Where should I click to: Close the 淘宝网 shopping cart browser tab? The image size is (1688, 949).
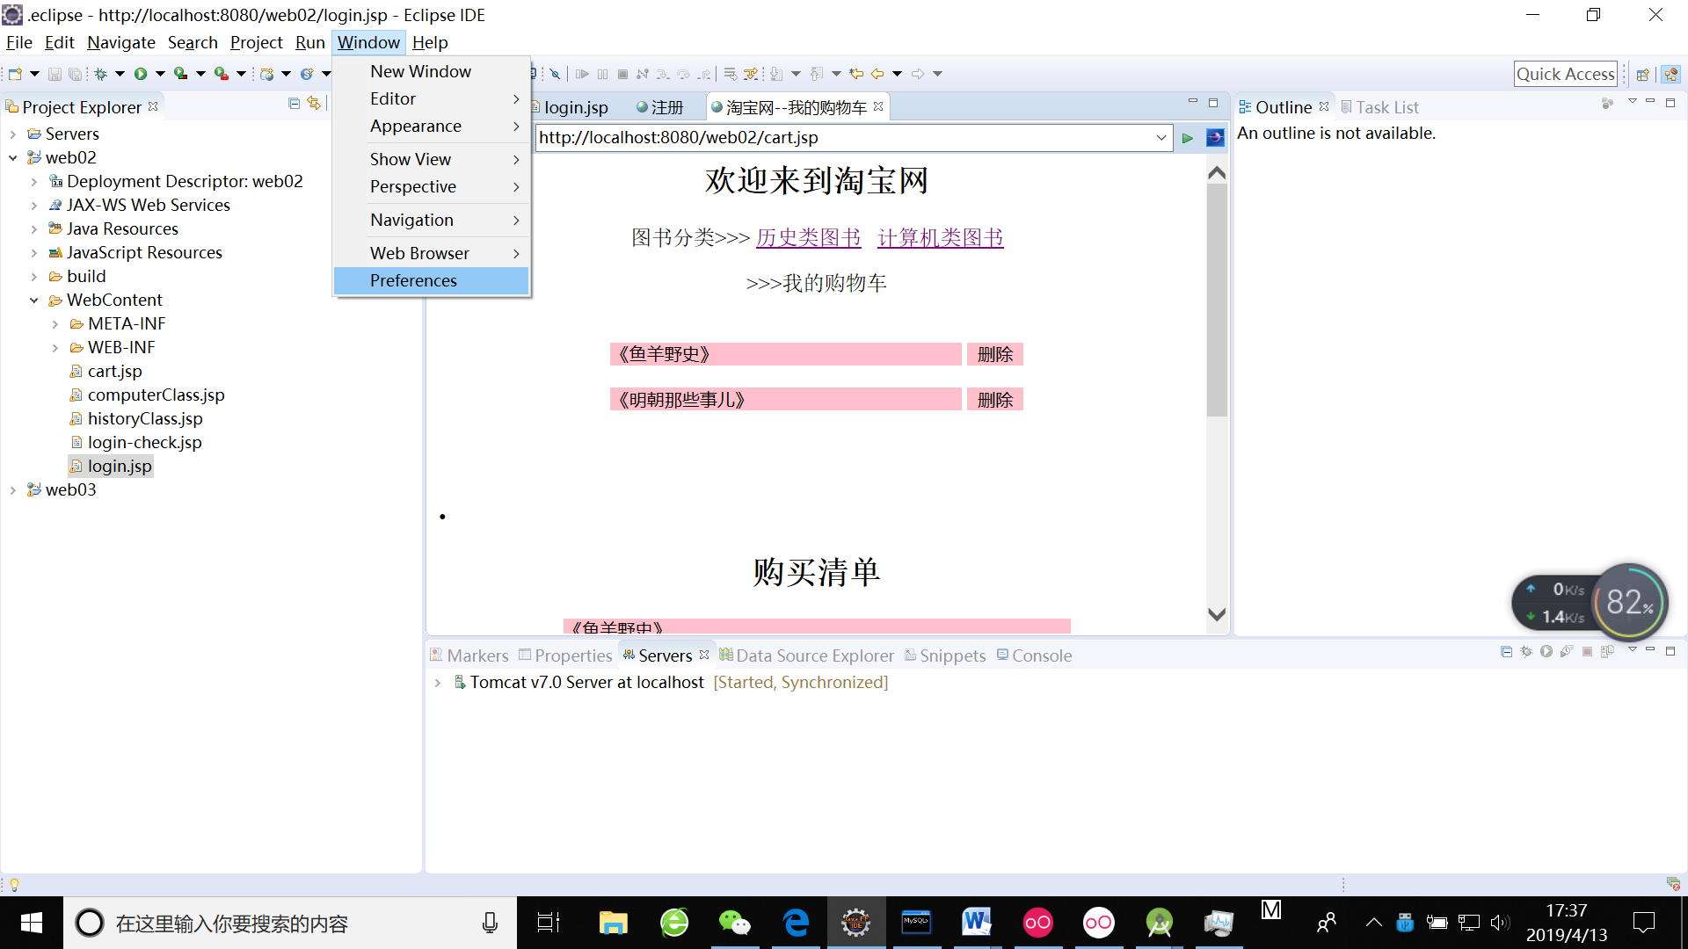[x=878, y=106]
